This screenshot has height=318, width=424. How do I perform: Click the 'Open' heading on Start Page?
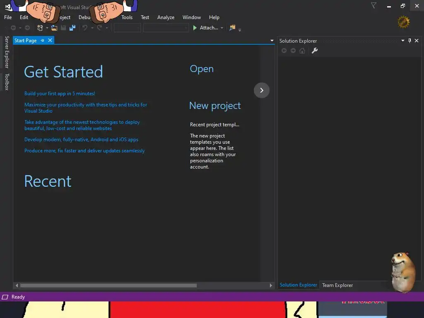[202, 69]
